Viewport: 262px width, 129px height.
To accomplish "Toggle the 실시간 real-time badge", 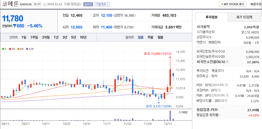I will click(x=88, y=4).
